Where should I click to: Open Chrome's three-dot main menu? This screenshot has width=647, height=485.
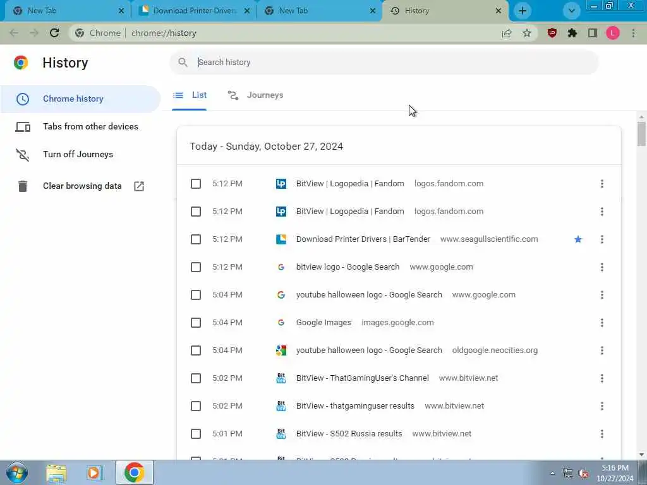[x=633, y=33]
